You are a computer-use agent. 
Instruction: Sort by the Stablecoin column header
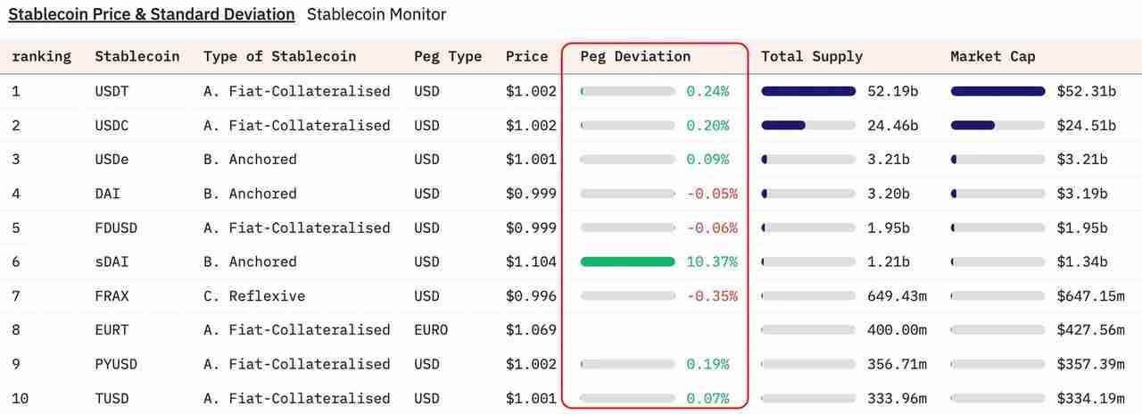tap(137, 56)
